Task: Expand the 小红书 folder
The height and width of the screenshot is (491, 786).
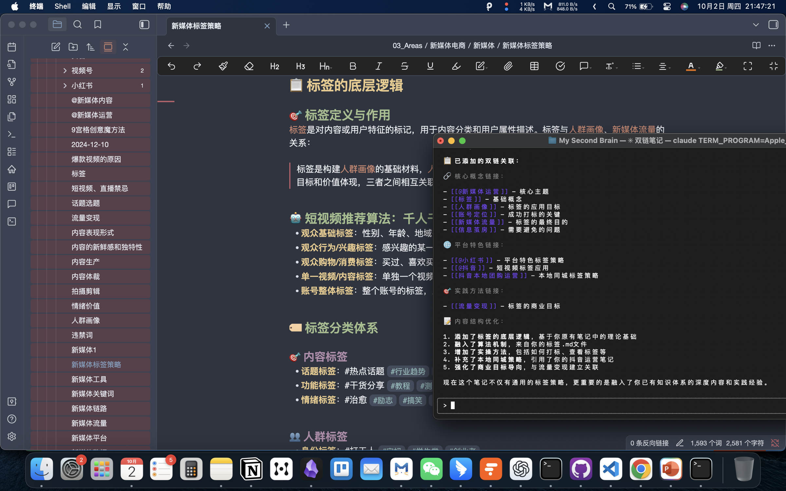Action: [x=65, y=85]
